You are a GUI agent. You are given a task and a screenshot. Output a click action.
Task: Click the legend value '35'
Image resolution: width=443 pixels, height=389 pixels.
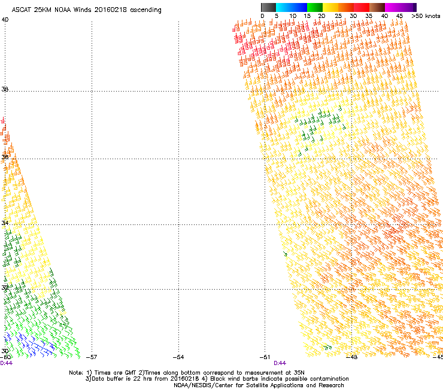coord(369,16)
